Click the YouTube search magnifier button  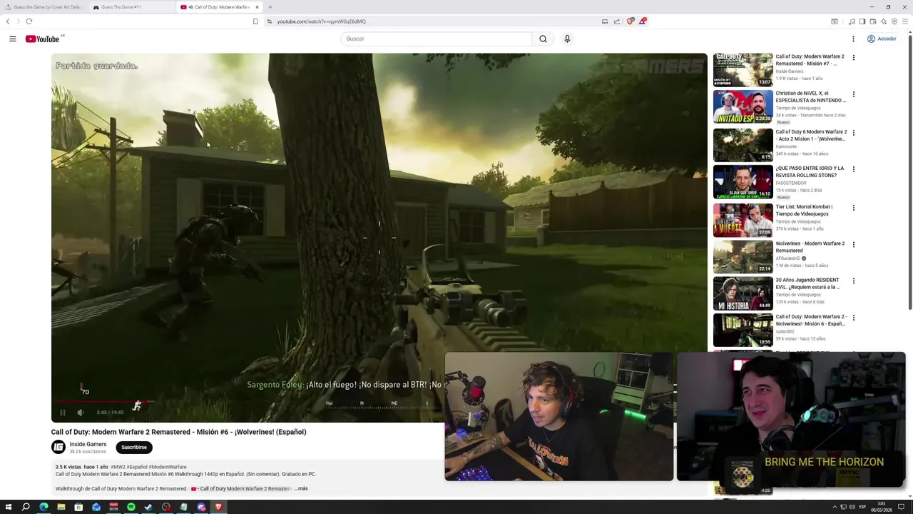coord(543,39)
